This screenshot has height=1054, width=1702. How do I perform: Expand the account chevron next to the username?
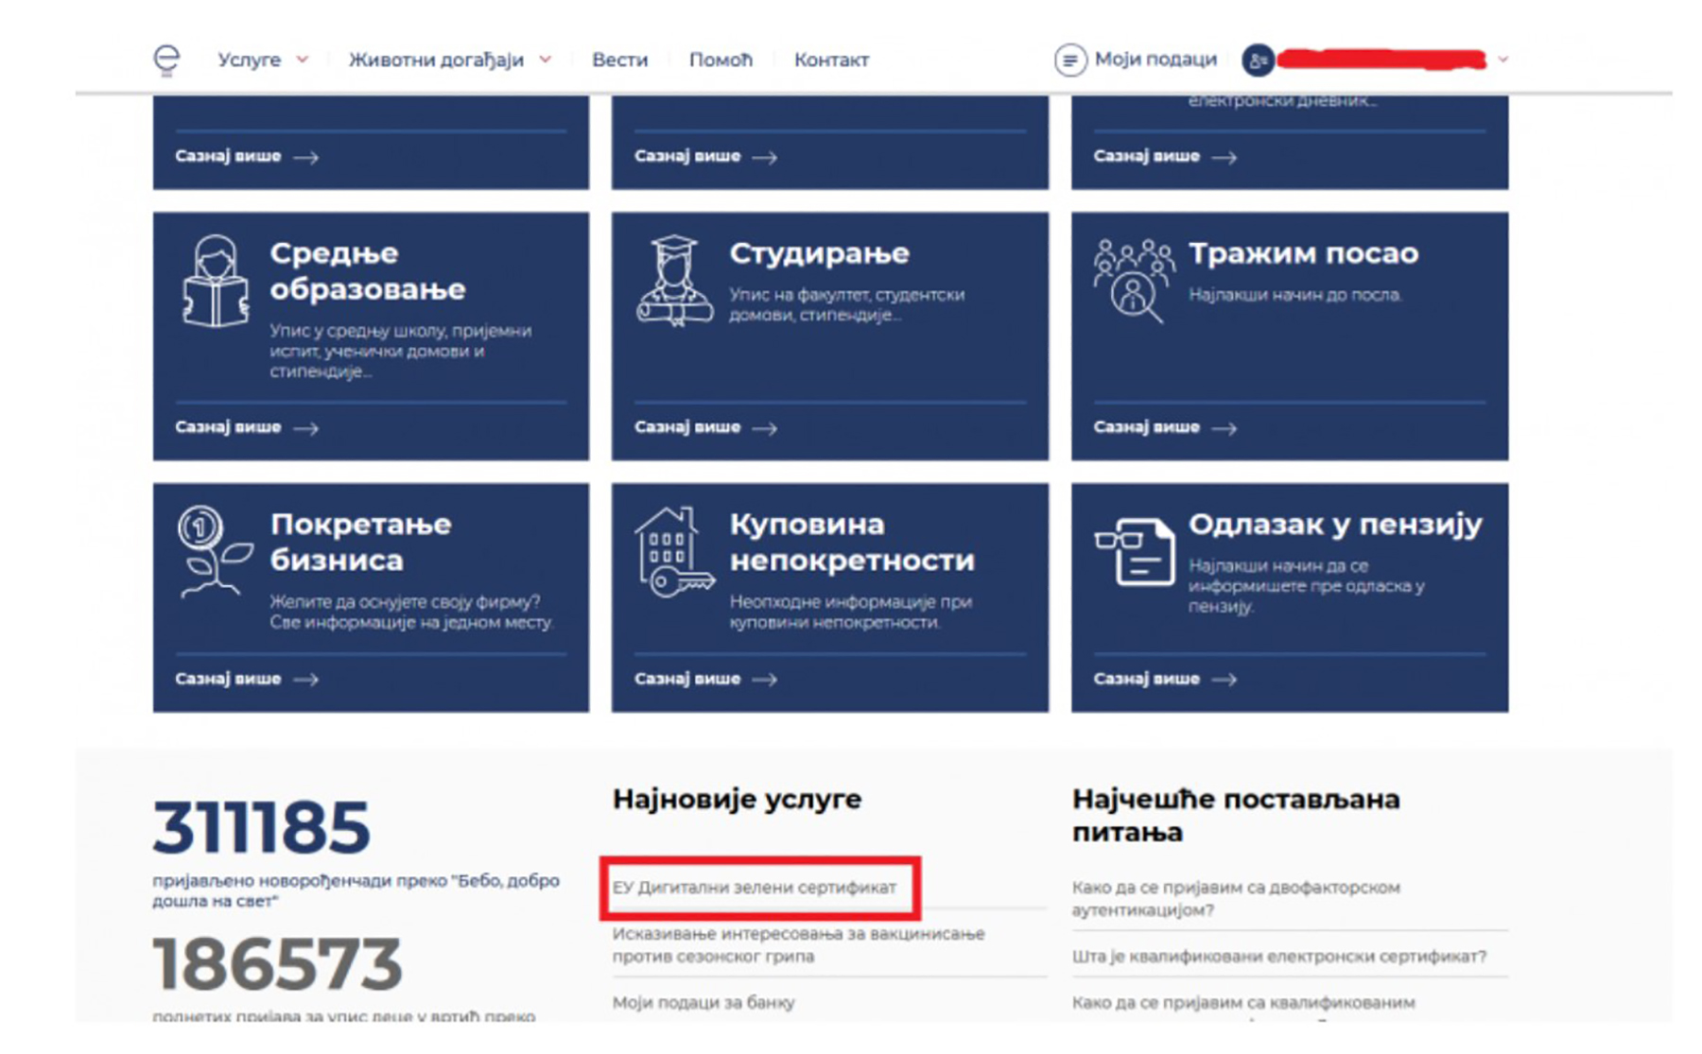(1502, 60)
